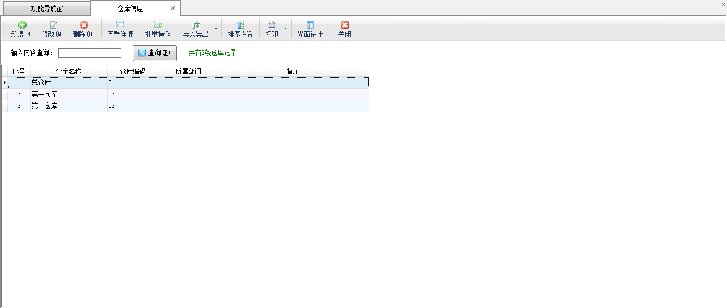
Task: Close the 仓库信息 tab
Action: [x=172, y=8]
